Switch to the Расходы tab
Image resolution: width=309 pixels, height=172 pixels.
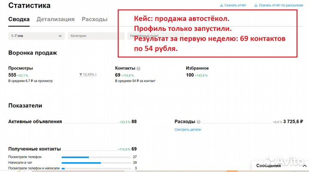click(94, 19)
